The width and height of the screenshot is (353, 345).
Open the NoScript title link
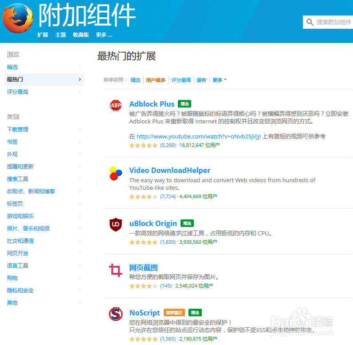(145, 313)
